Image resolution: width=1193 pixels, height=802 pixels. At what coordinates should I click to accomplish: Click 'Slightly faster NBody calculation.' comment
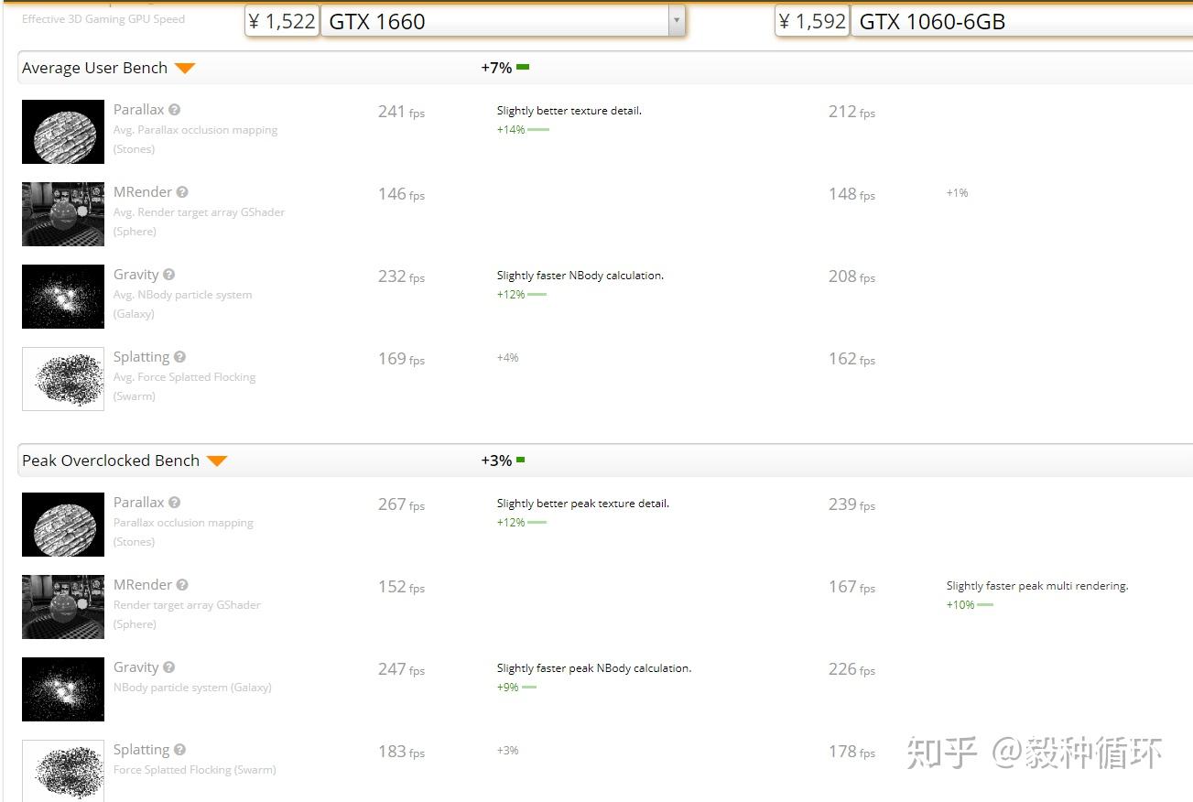tap(580, 276)
